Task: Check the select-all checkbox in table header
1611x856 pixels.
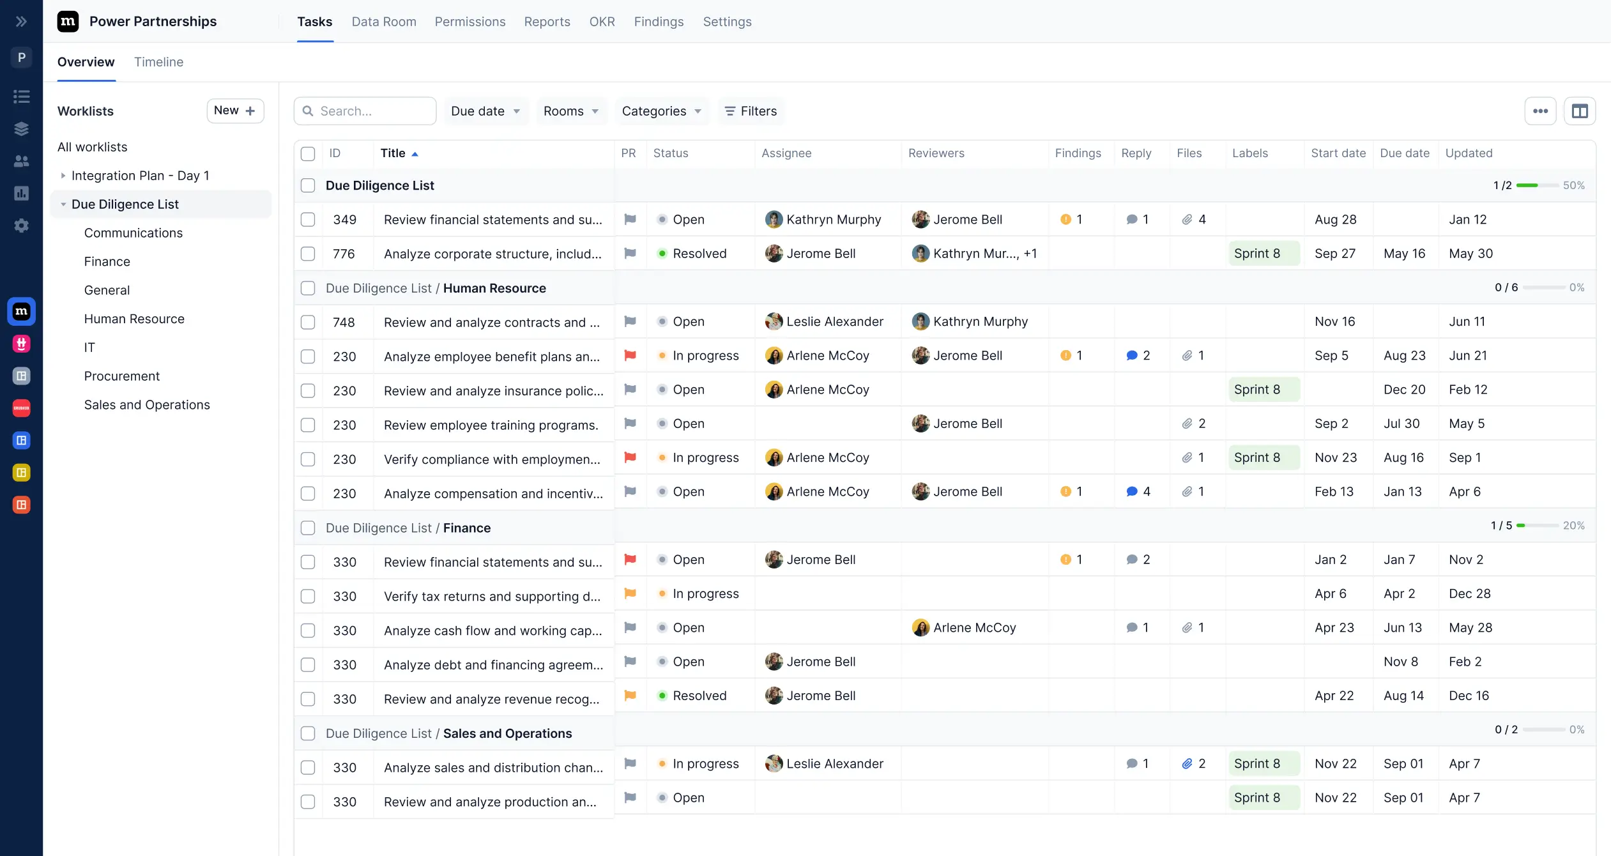Action: click(x=309, y=153)
